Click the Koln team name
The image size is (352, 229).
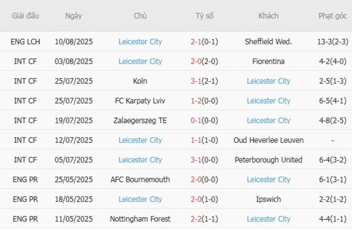[140, 81]
